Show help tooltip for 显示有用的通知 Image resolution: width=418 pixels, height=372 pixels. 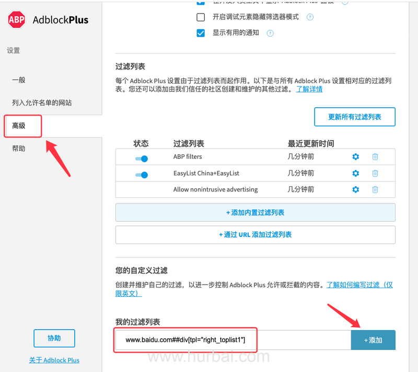[270, 33]
